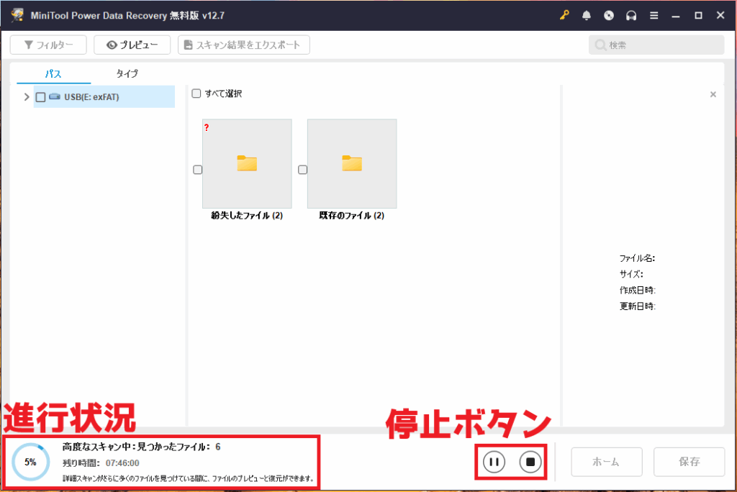This screenshot has height=492, width=737.
Task: Close the file details preview panel
Action: click(713, 94)
